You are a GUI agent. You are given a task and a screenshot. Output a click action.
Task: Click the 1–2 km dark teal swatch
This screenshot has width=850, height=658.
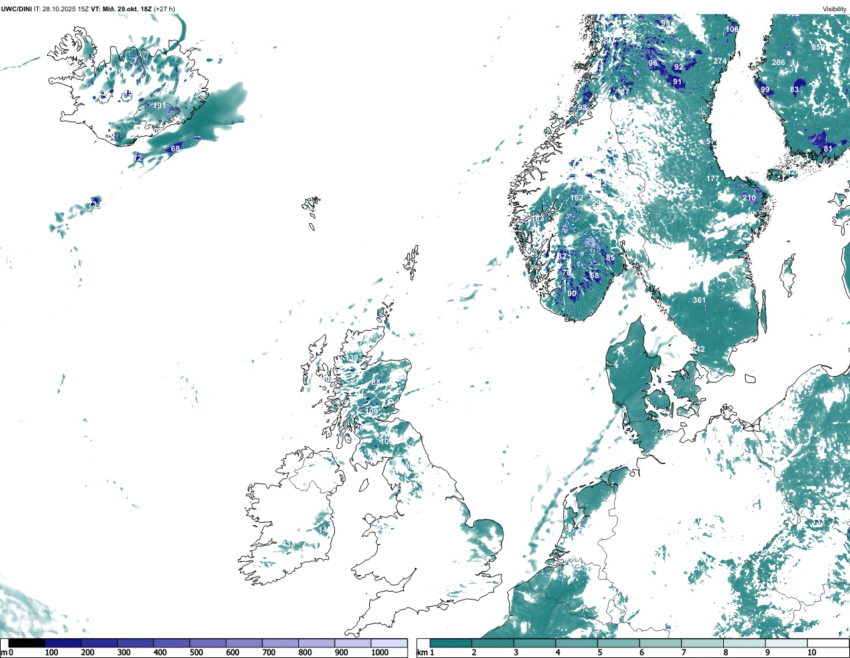coord(451,643)
